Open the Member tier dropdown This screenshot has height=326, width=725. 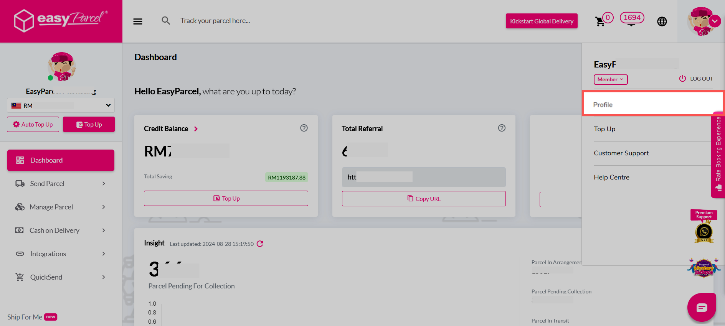tap(611, 79)
